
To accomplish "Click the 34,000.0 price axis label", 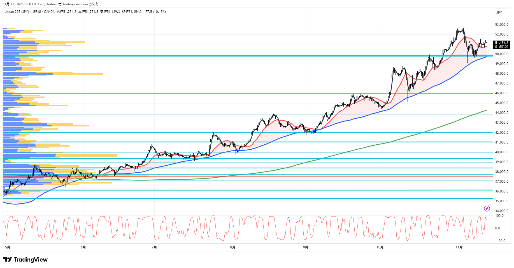I will (x=501, y=211).
